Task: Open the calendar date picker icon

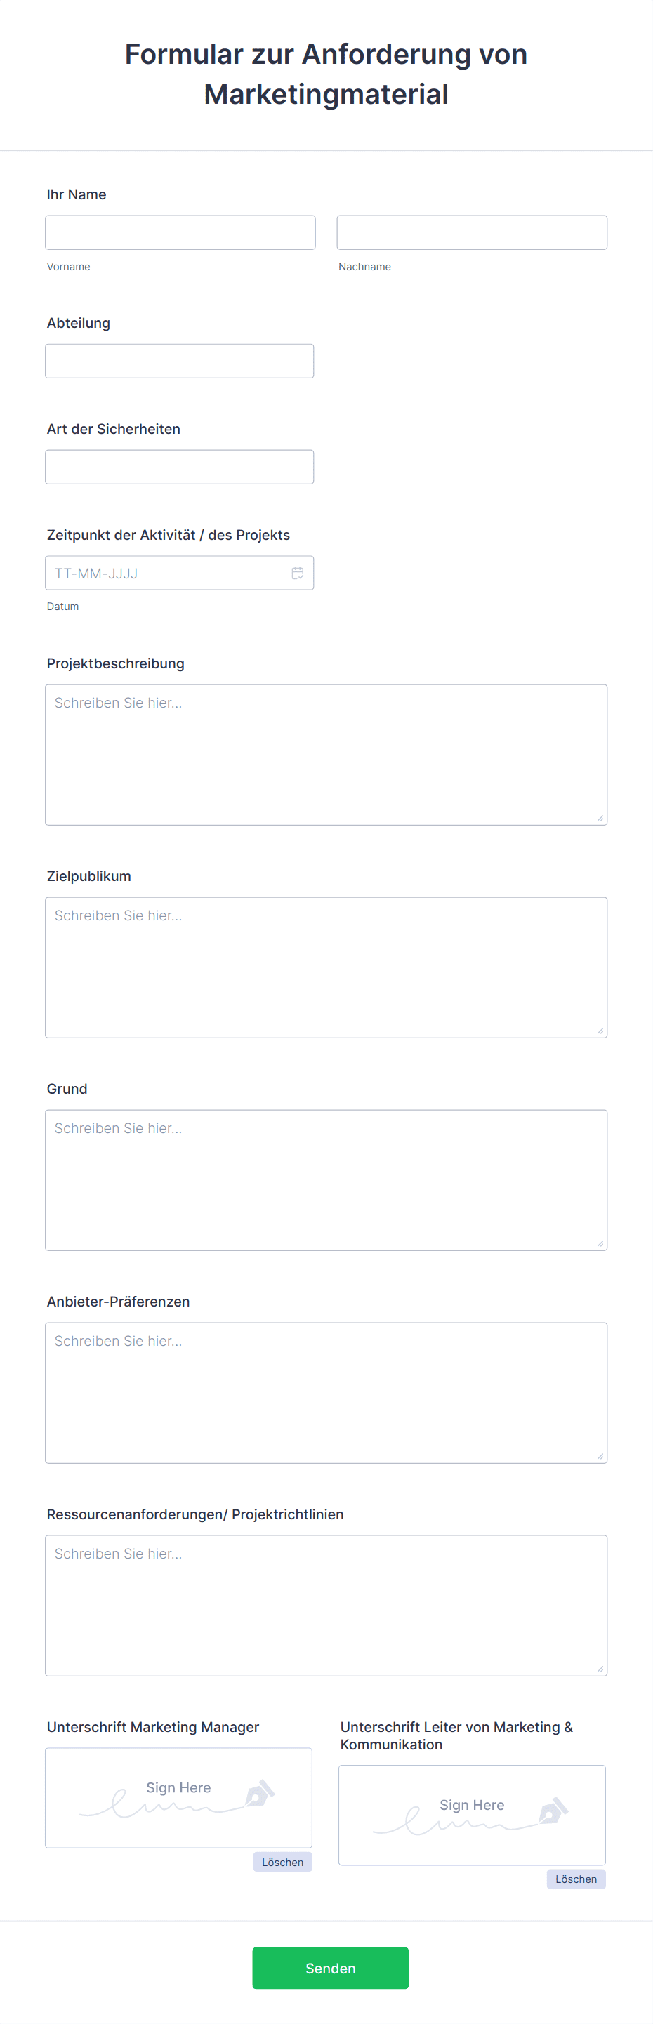Action: click(x=298, y=573)
